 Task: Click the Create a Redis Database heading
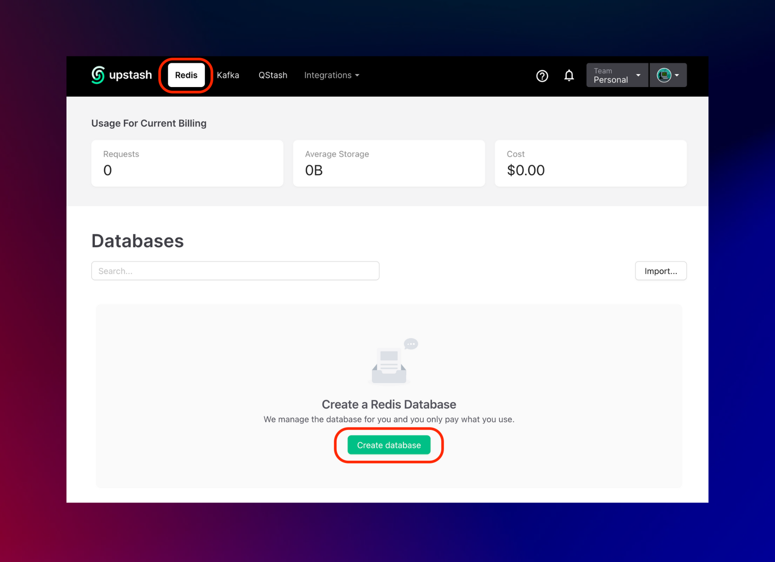[x=389, y=404]
